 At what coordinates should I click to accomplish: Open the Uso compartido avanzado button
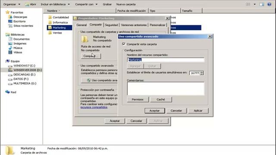coord(99,81)
